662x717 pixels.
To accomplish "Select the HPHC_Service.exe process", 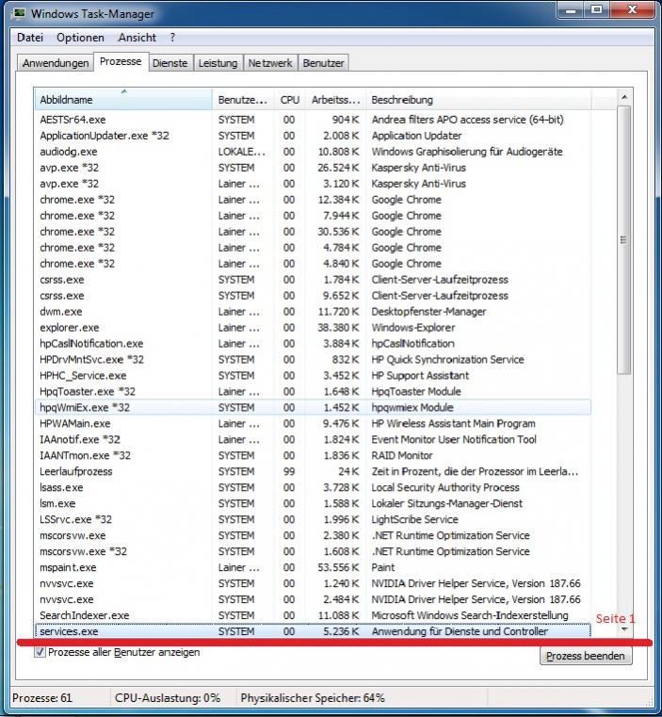I will [x=313, y=375].
